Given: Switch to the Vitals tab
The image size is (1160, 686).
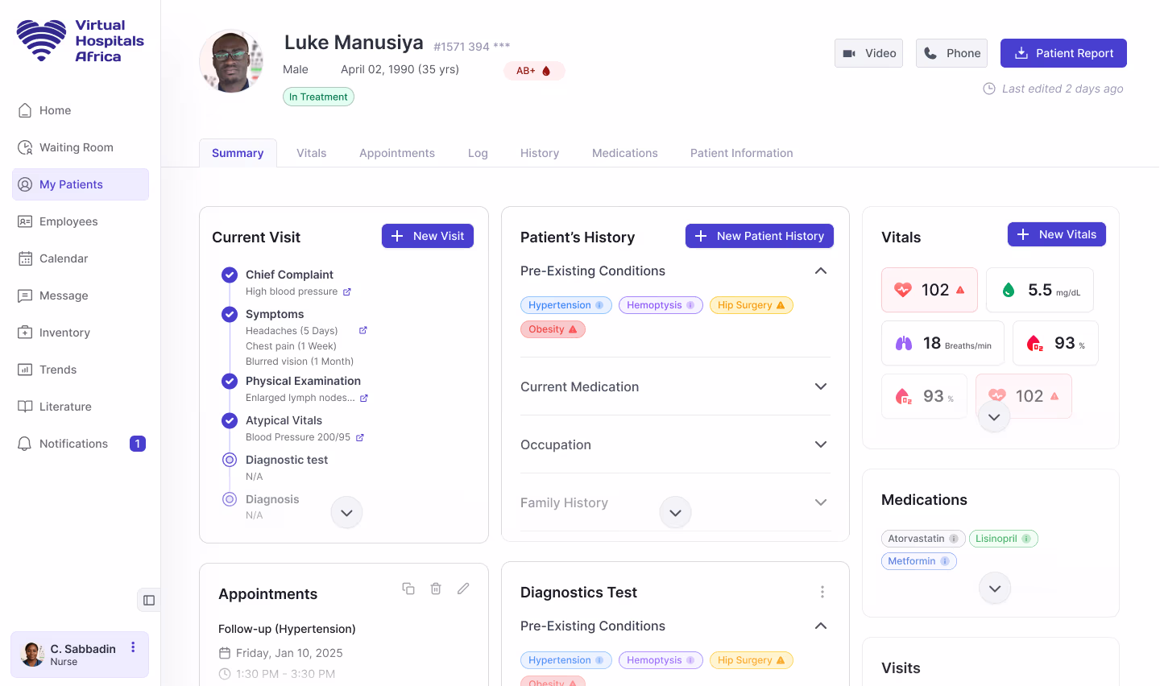Looking at the screenshot, I should pyautogui.click(x=311, y=153).
